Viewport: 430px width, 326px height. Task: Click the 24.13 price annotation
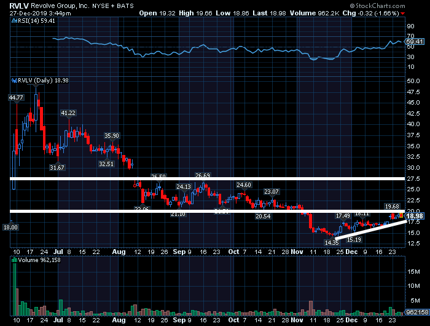pos(184,187)
